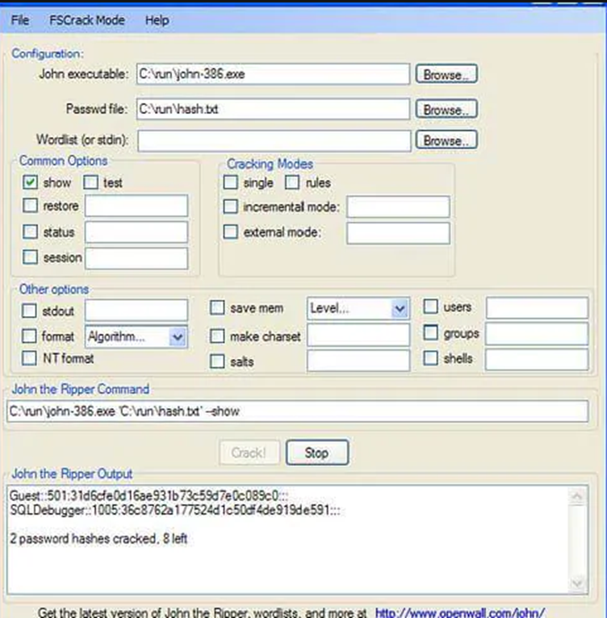Click the disabled Crack! button

(x=249, y=453)
